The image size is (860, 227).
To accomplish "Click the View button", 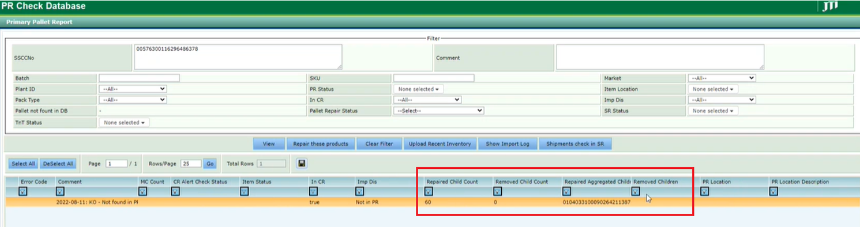I will click(269, 143).
